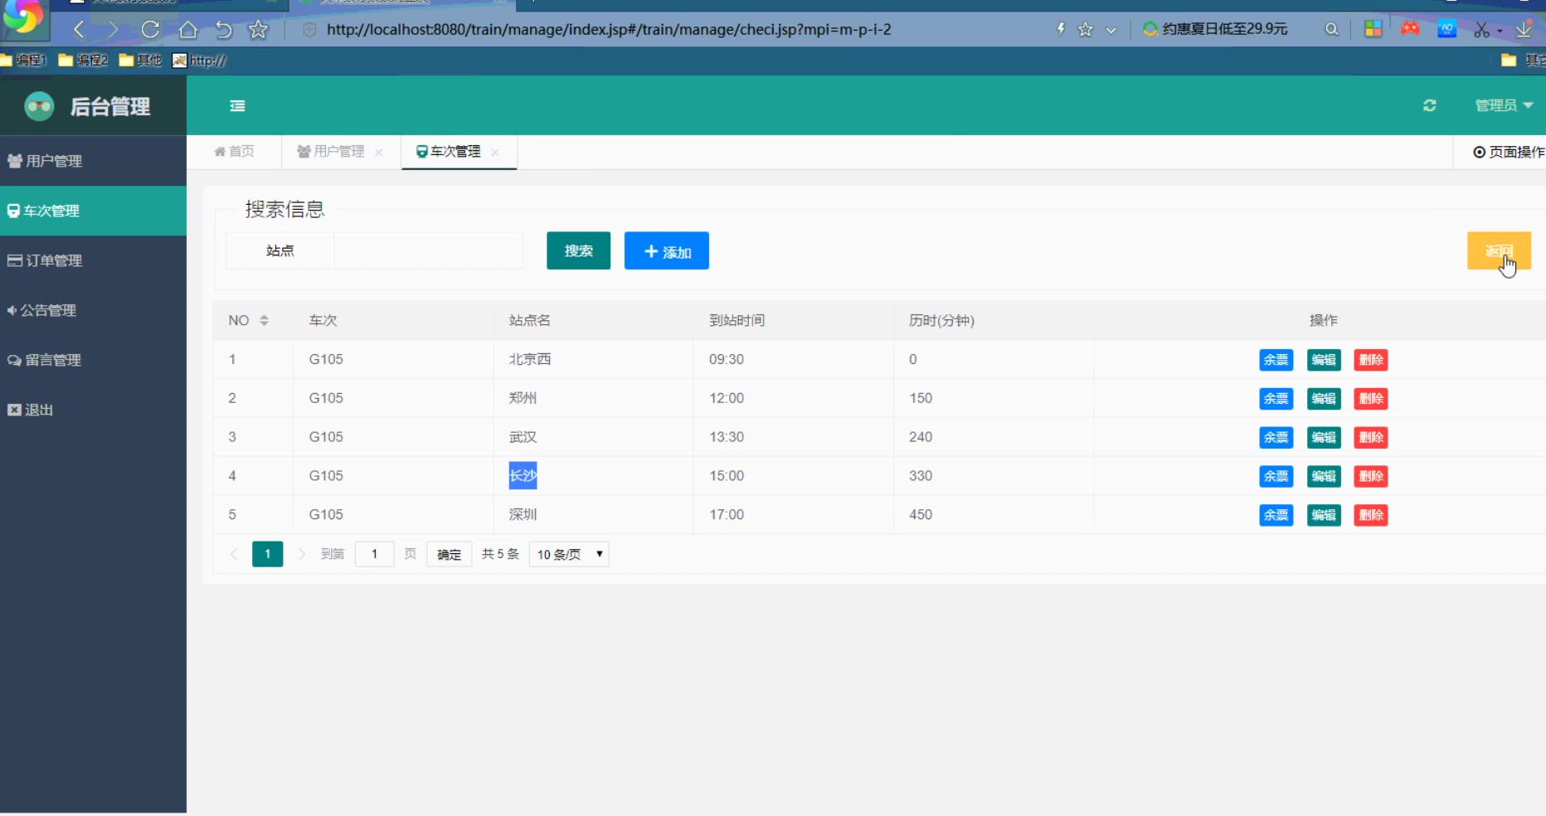
Task: Click the 站点 search input field
Action: (428, 250)
